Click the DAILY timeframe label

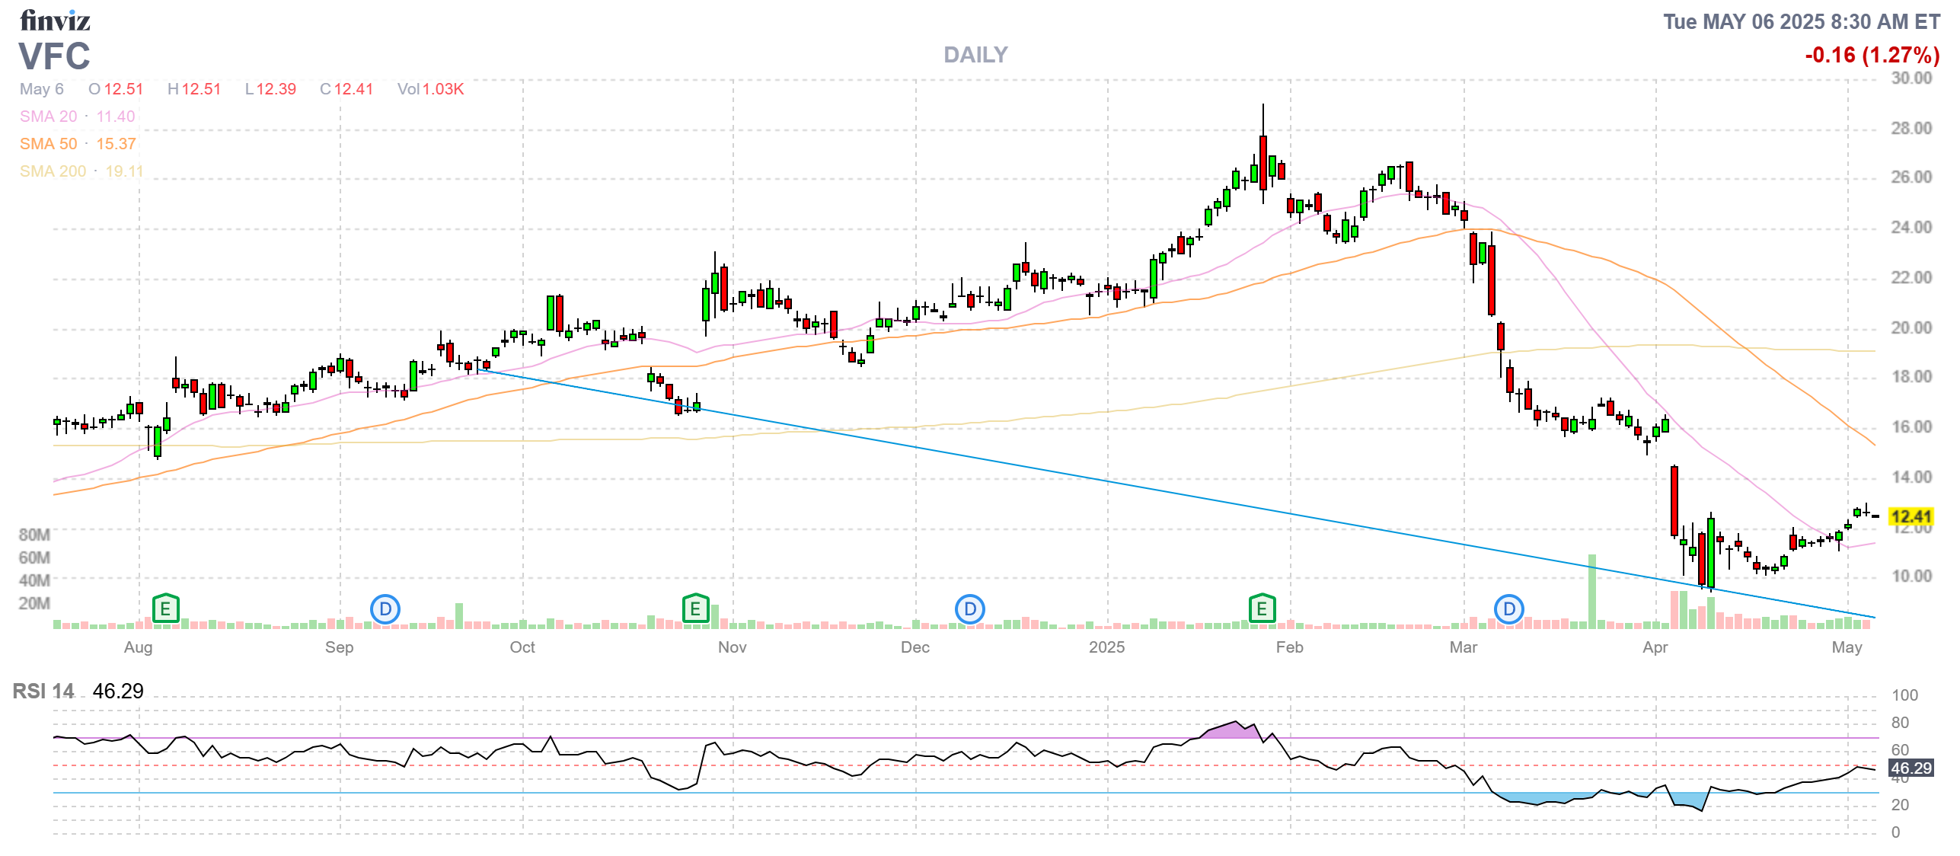(975, 55)
